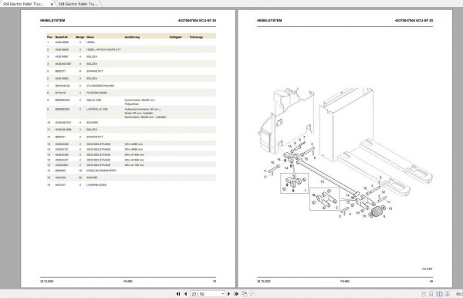Select SPANNSTIFT in row 12
Image resolution: width=463 pixels, height=298 pixels.
click(94, 137)
